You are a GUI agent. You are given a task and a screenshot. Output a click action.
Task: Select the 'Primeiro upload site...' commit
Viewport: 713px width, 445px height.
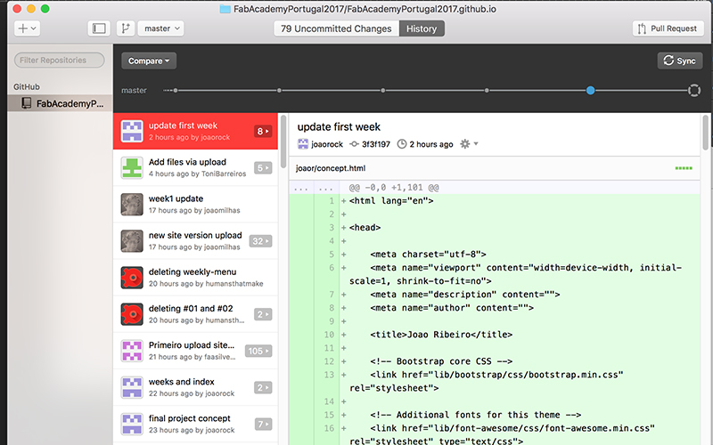point(195,351)
